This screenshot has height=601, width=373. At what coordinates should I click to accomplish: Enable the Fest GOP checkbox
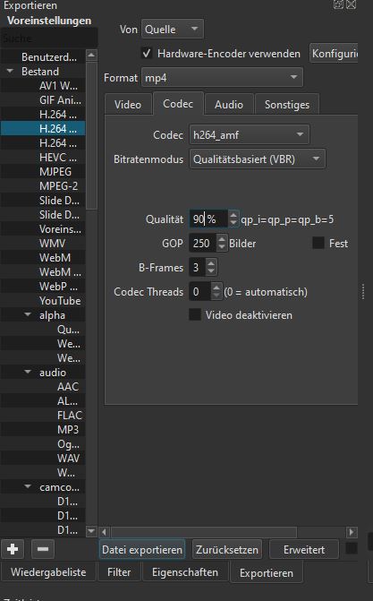(x=318, y=243)
